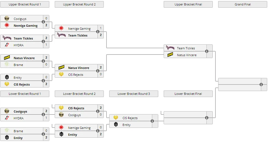Open info for CIS Rejects vs Entity round 3
The height and width of the screenshot is (142, 268).
tap(152, 121)
